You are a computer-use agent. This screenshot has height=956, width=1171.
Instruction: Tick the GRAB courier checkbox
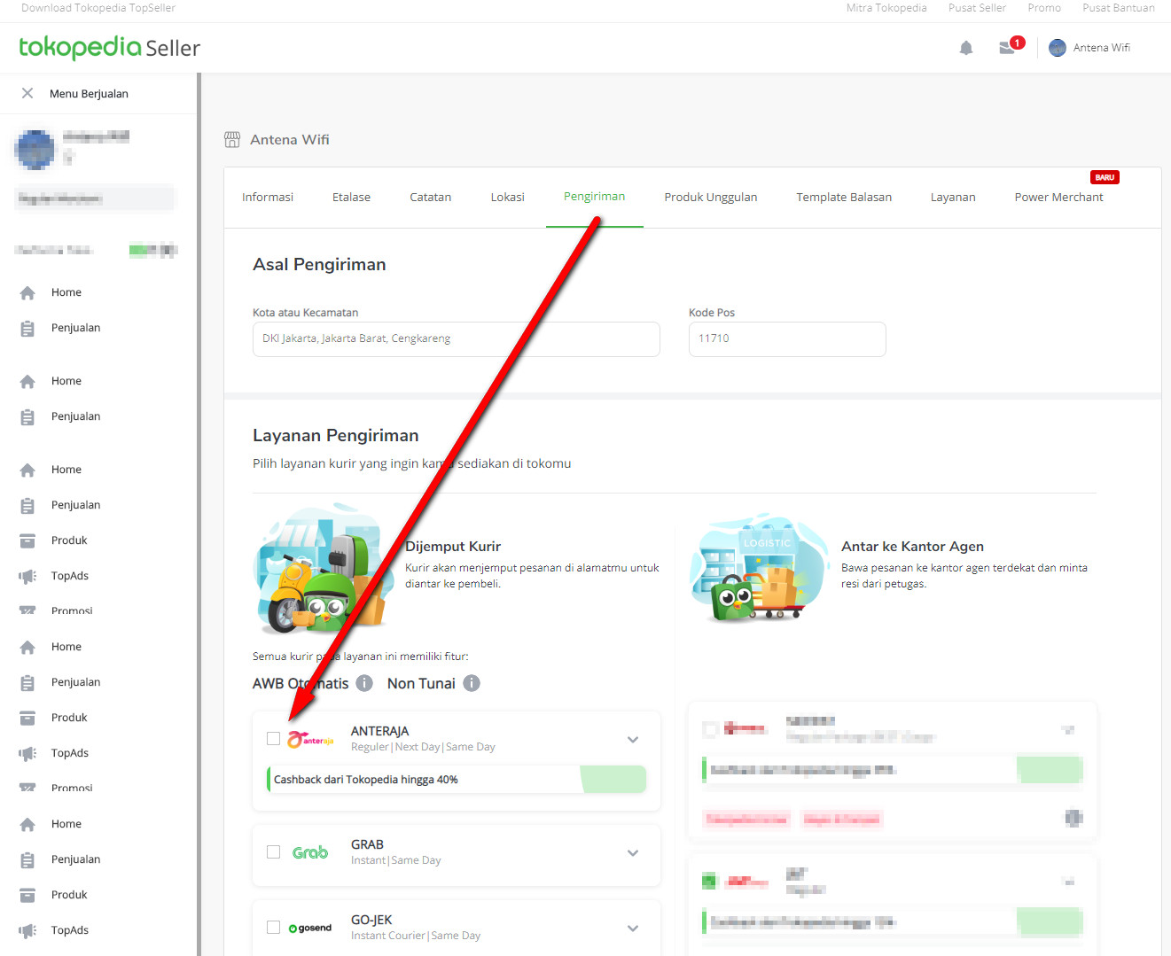(274, 852)
